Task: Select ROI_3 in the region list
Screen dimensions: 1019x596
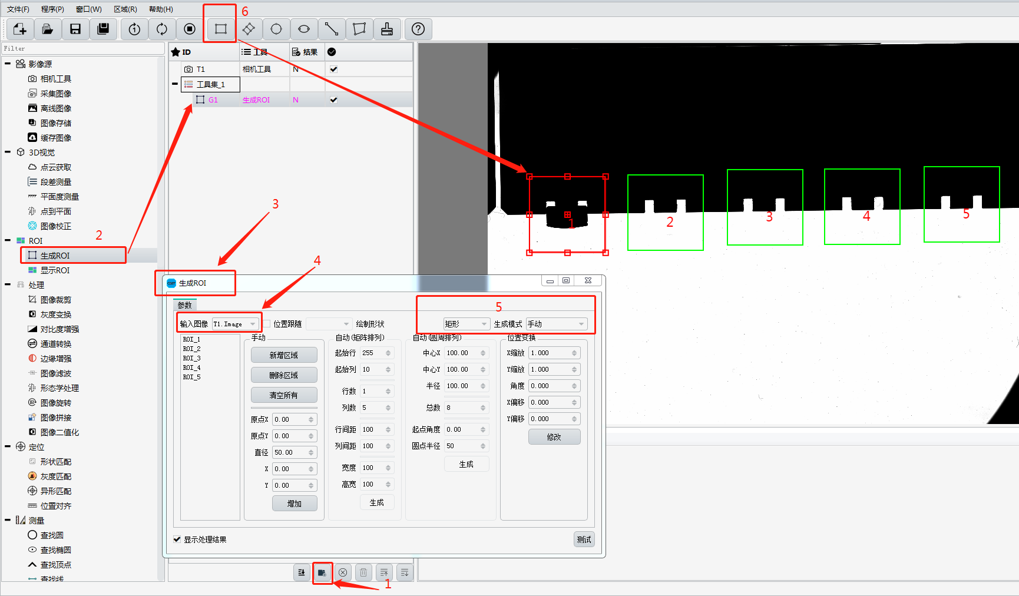Action: tap(192, 358)
